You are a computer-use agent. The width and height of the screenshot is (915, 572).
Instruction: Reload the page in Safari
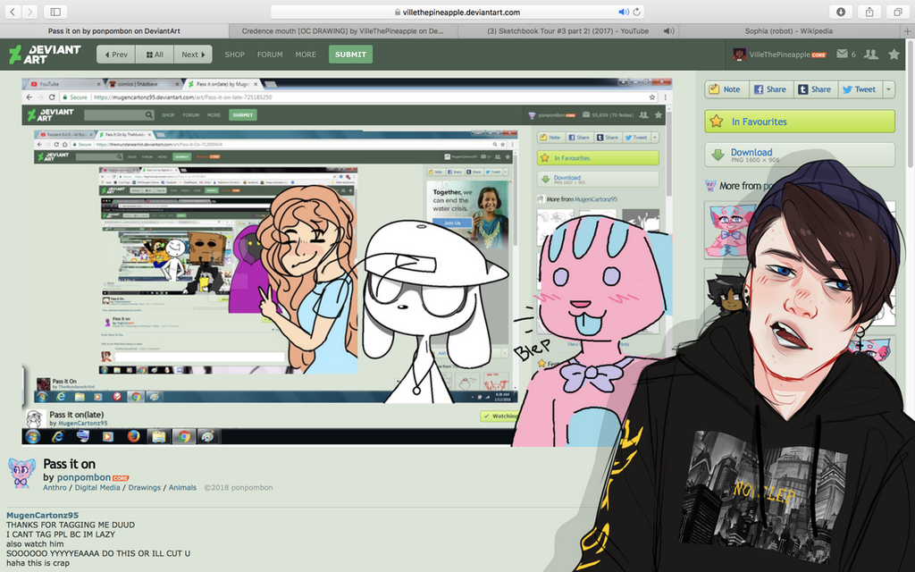tap(636, 12)
